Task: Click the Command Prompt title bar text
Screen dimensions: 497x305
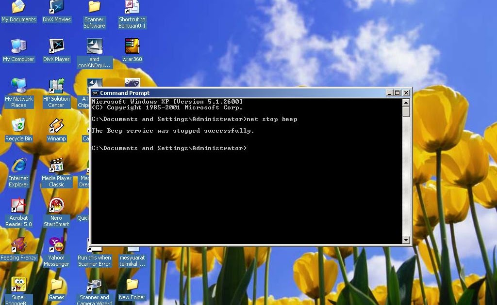Action: (125, 93)
